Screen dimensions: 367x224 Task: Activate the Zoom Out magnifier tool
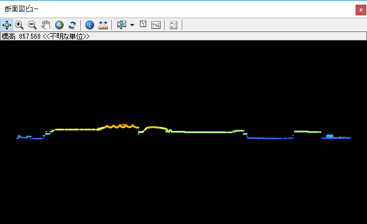pos(32,25)
